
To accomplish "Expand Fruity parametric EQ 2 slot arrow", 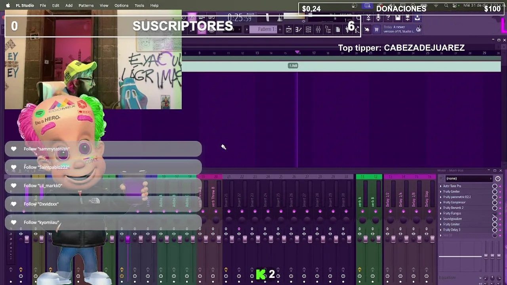I will click(440, 197).
